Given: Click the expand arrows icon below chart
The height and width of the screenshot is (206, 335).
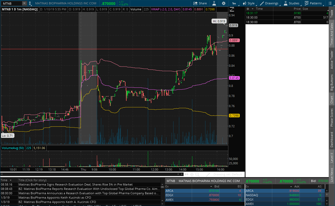Looking at the screenshot, I should [187, 174].
